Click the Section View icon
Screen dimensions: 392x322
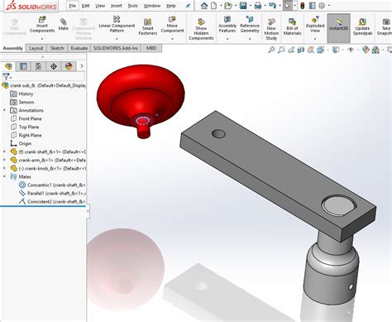coord(301,50)
